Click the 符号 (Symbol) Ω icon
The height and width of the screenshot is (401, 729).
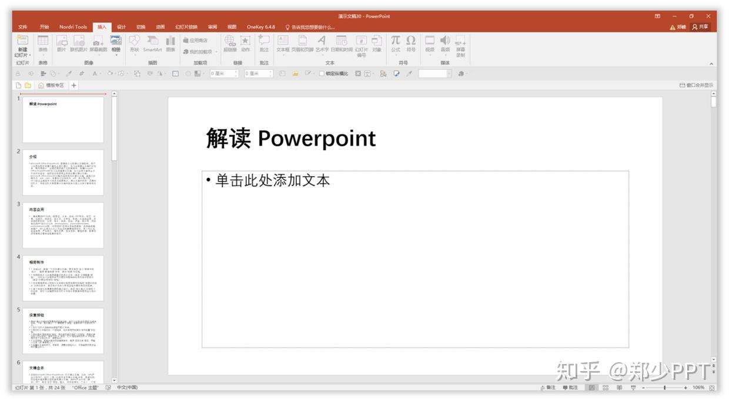coord(411,41)
